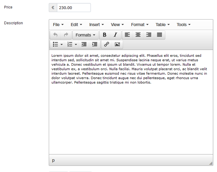Click the editor resize handle
Image resolution: width=217 pixels, height=172 pixels.
pos(211,164)
